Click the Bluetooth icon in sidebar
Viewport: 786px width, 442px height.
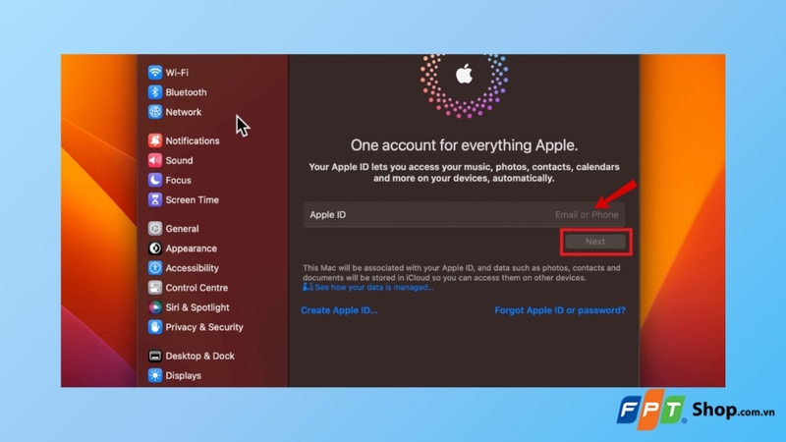pyautogui.click(x=155, y=92)
